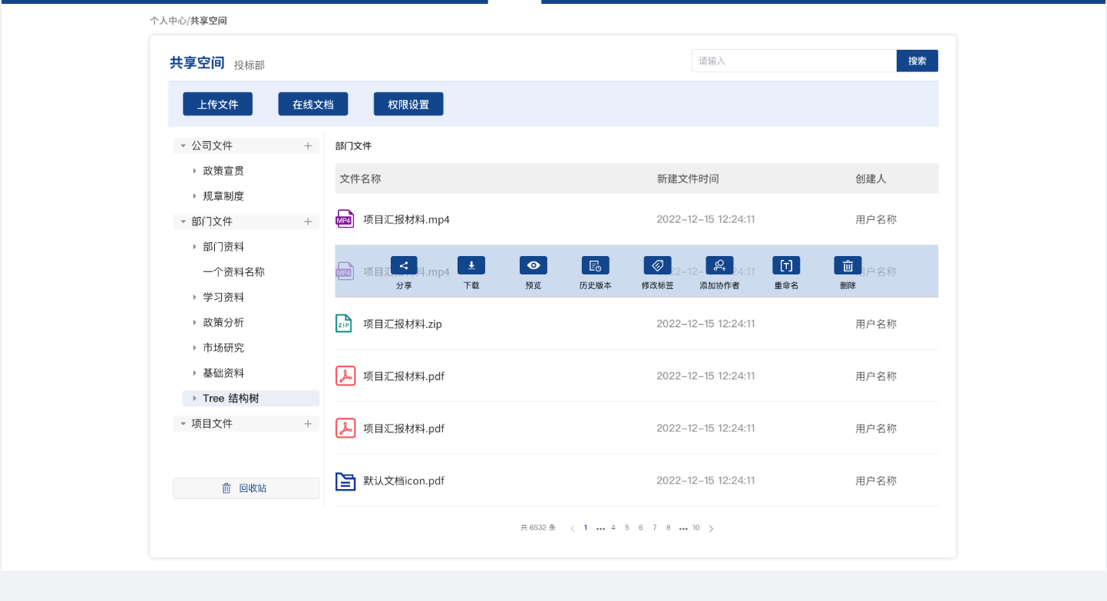Open History Versions (历史版本) icon

point(595,265)
